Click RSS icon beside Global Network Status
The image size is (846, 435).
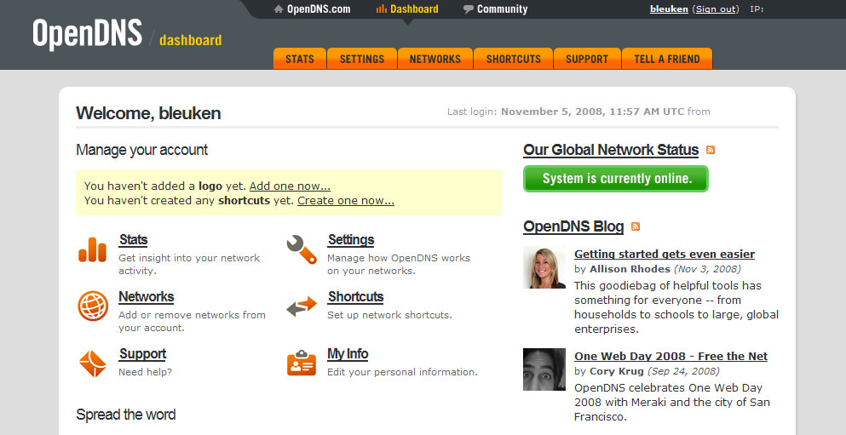[711, 150]
